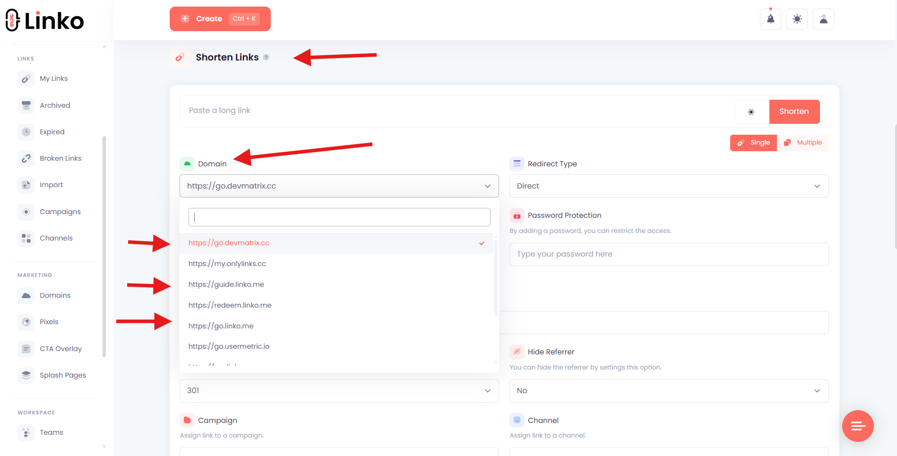Open the floating chat menu button
Screen dimensions: 897x456
click(858, 426)
